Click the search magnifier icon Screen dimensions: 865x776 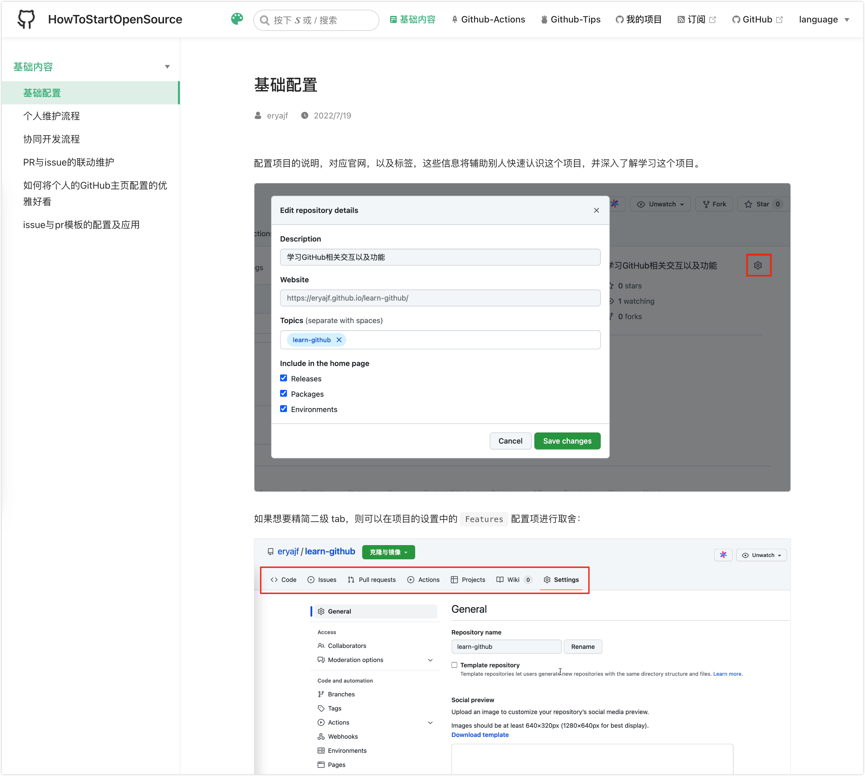(x=264, y=21)
